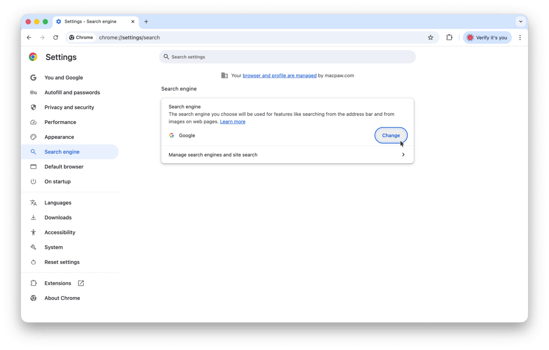This screenshot has height=350, width=549.
Task: Click the back arrow navigation button
Action: [x=29, y=37]
